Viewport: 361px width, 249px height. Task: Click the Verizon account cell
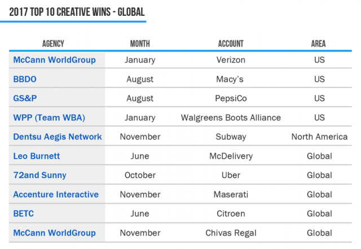point(231,60)
